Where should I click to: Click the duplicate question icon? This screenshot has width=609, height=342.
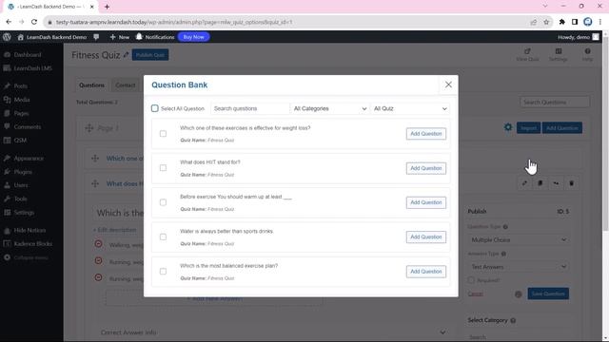pyautogui.click(x=540, y=183)
